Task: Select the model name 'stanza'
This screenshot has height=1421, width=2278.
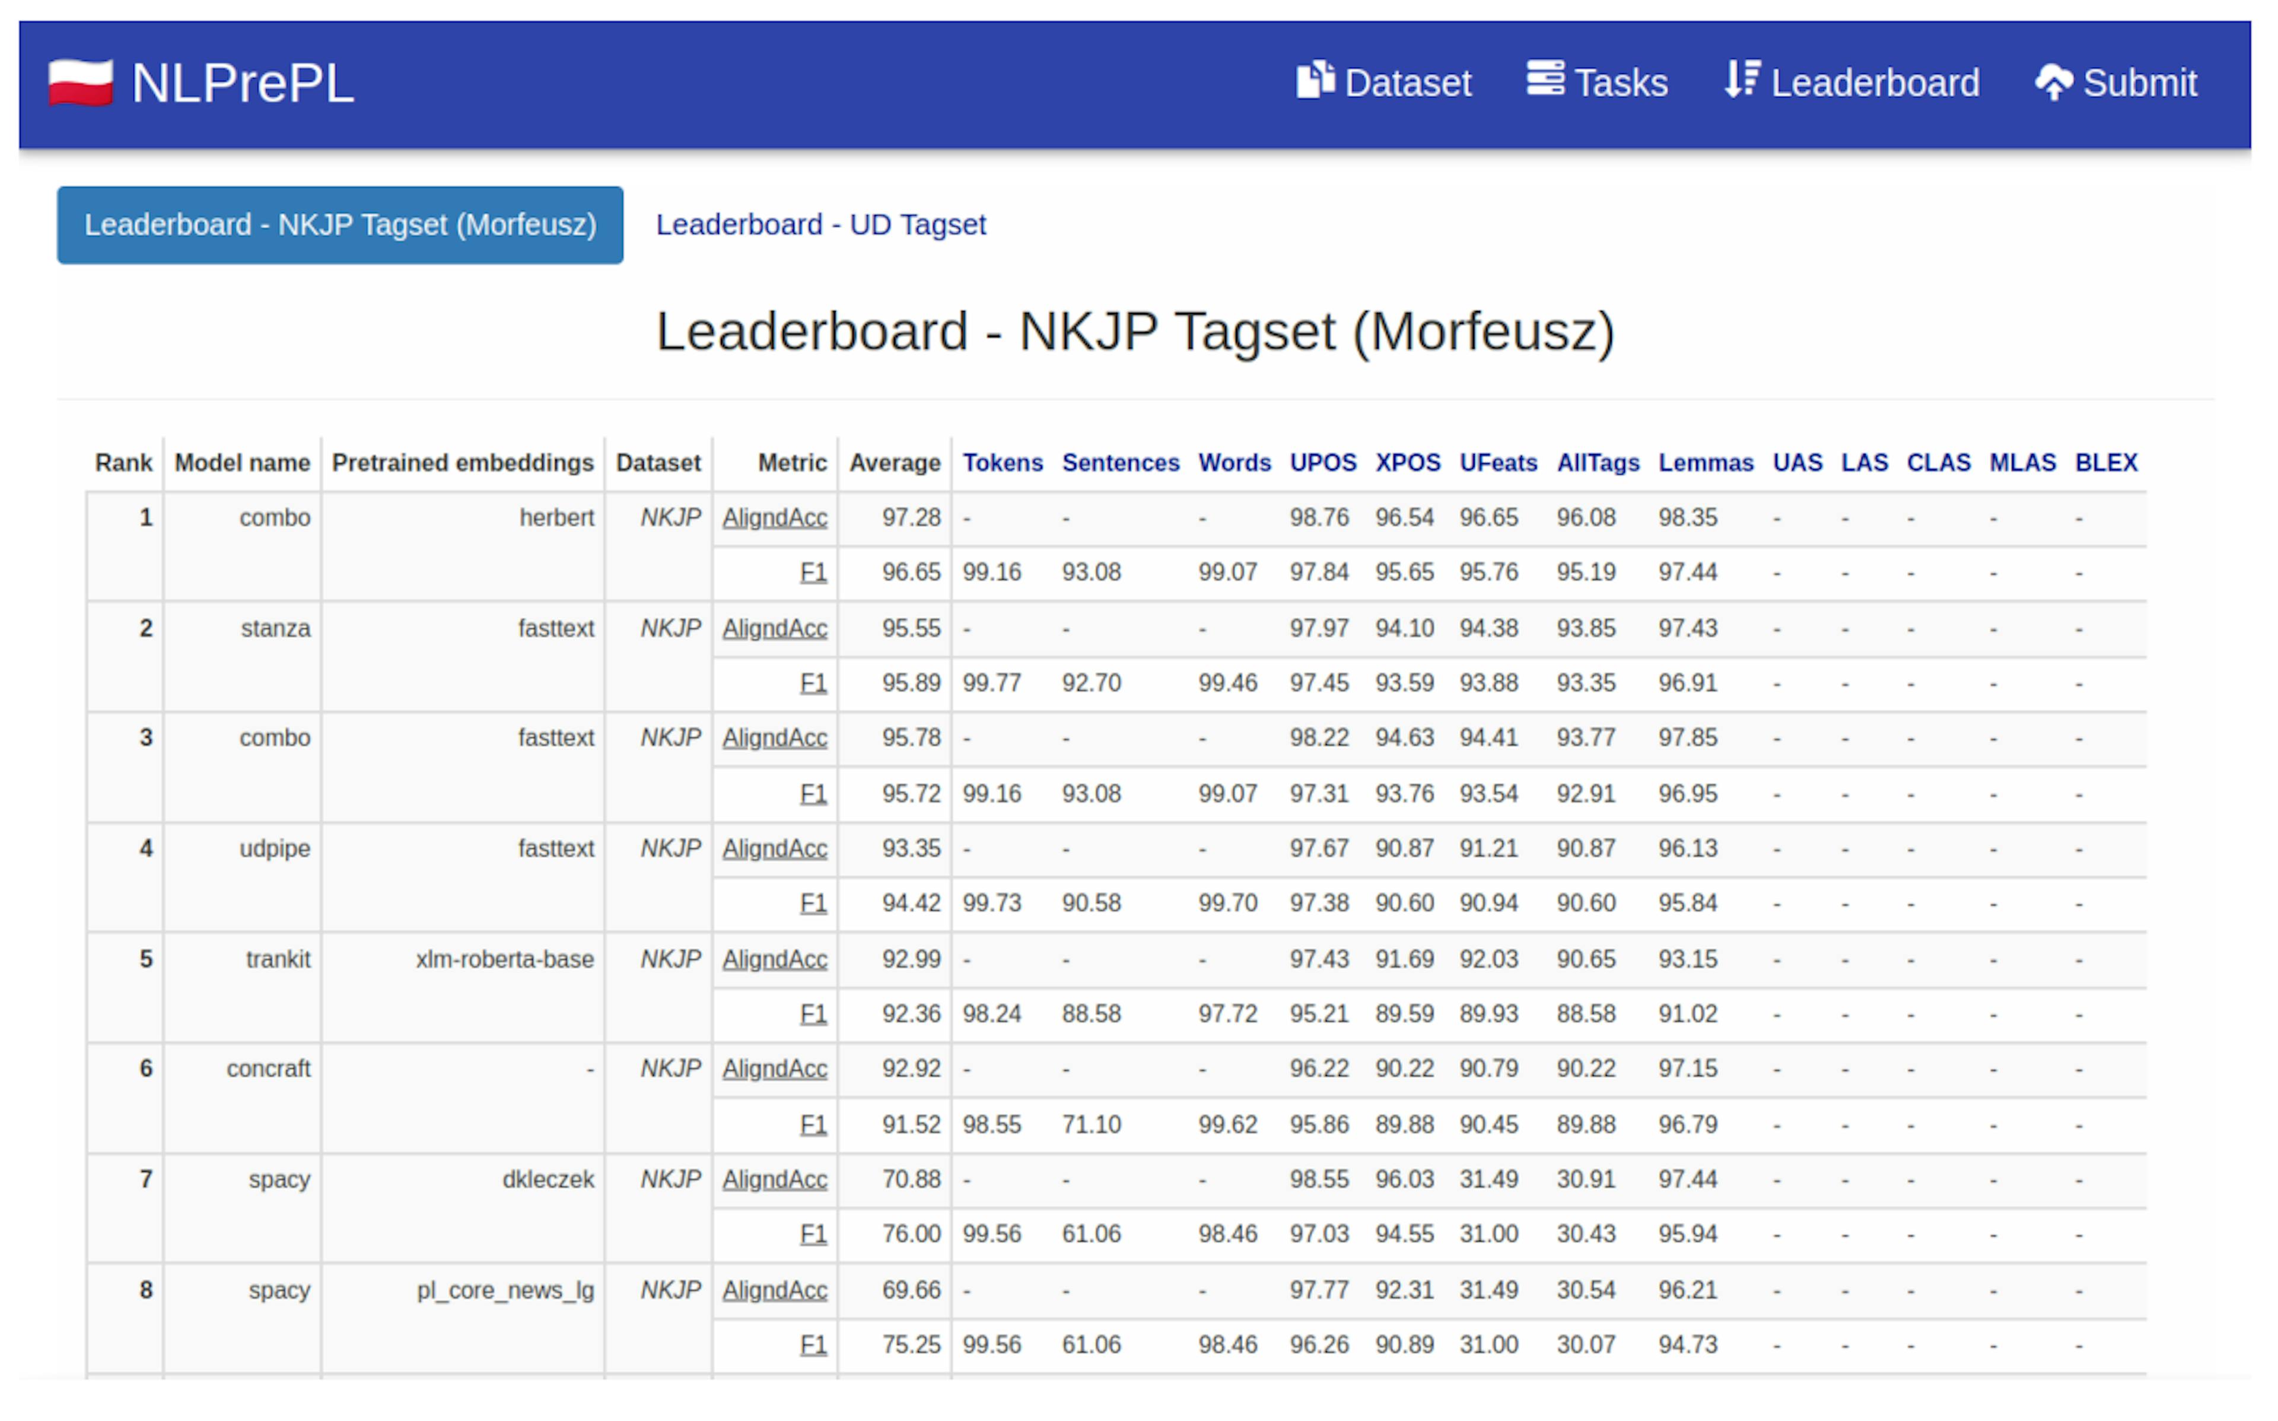Action: [x=275, y=628]
